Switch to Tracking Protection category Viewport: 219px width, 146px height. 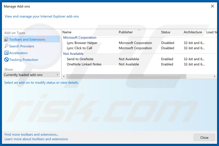click(x=24, y=60)
